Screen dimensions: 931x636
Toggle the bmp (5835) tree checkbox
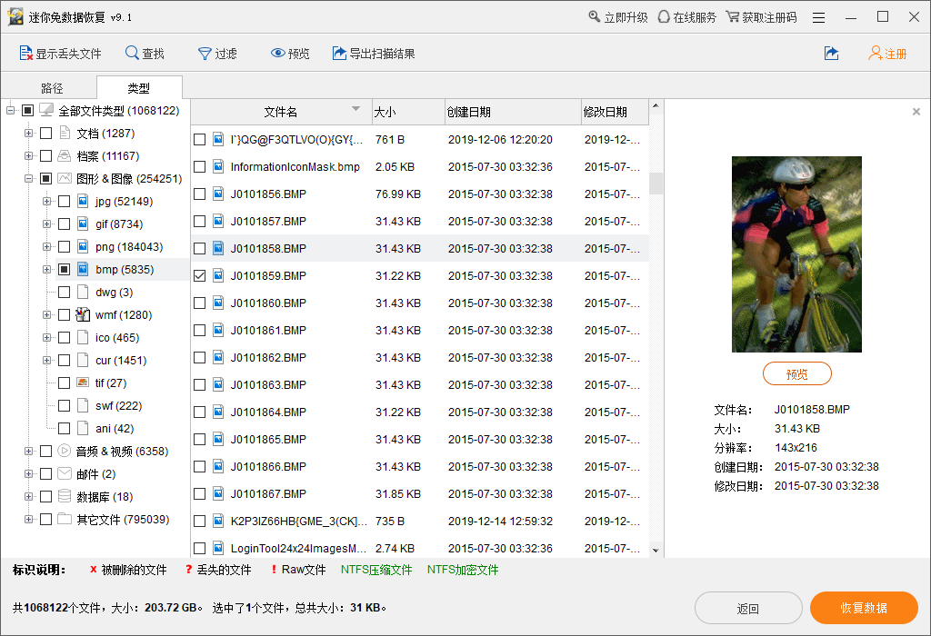(65, 269)
